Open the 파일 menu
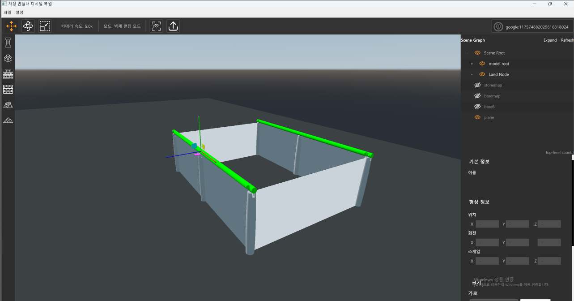The height and width of the screenshot is (301, 574). (x=7, y=12)
